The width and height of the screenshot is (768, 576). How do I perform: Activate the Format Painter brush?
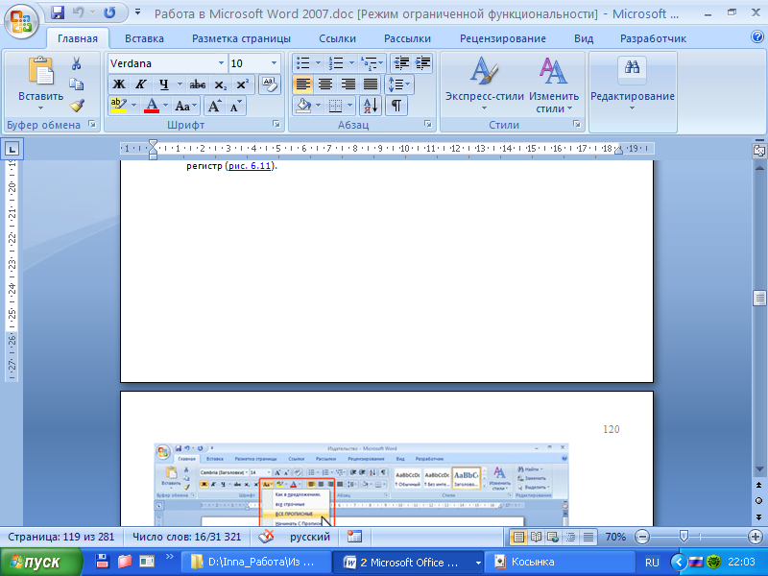pyautogui.click(x=77, y=105)
